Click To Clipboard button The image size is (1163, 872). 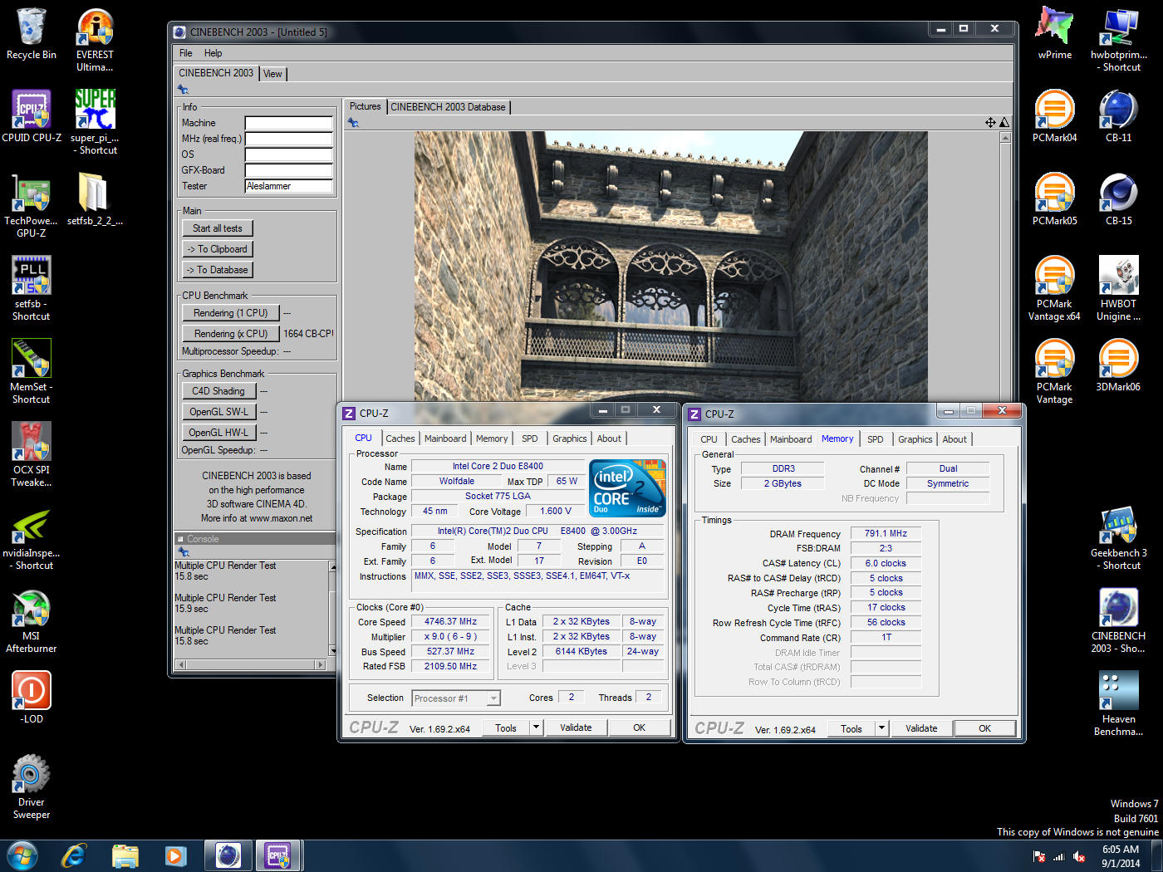(218, 249)
